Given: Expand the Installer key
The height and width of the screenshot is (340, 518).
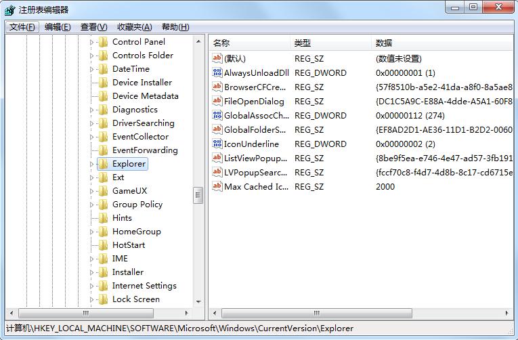Looking at the screenshot, I should pos(91,272).
